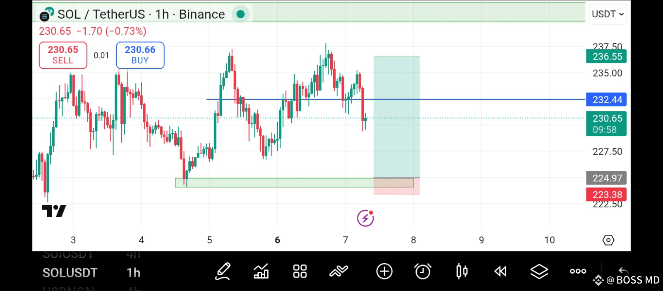Screen dimensions: 663x291
Task: Click the 0.01 spread value
Action: (x=101, y=55)
